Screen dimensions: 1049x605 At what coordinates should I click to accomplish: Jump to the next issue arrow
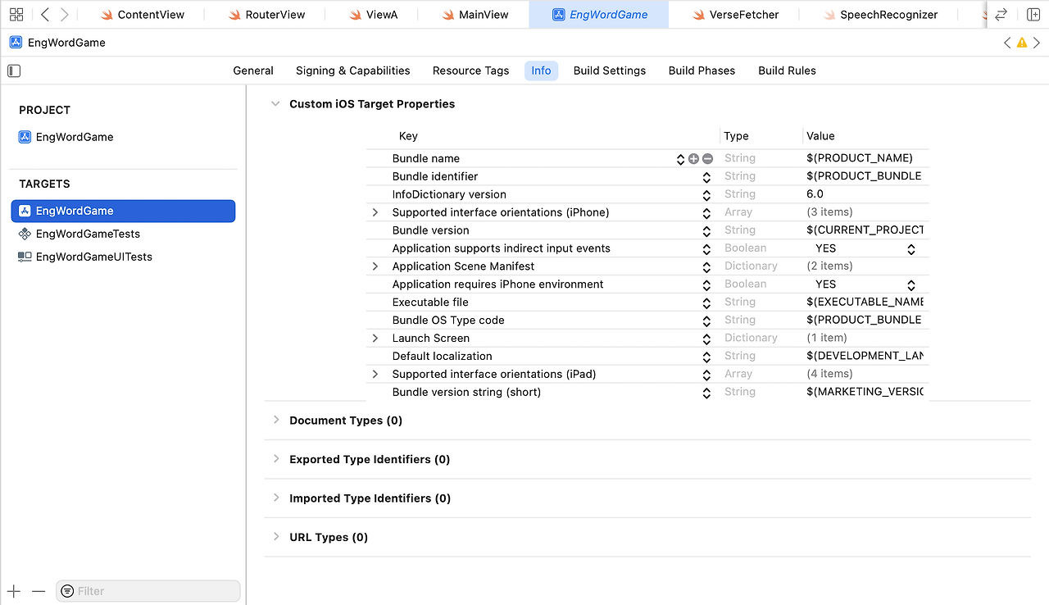[x=1037, y=43]
